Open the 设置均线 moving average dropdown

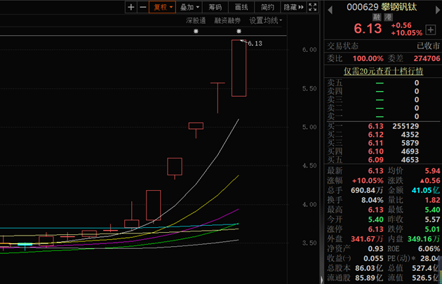click(266, 20)
